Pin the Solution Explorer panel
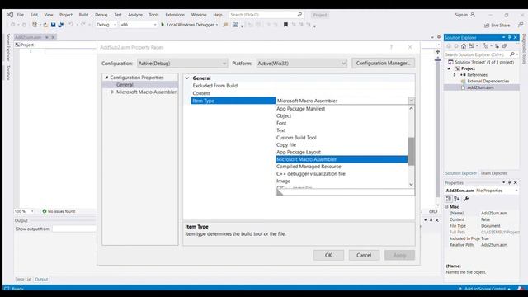Screen dimensions: 528x297 point(509,37)
